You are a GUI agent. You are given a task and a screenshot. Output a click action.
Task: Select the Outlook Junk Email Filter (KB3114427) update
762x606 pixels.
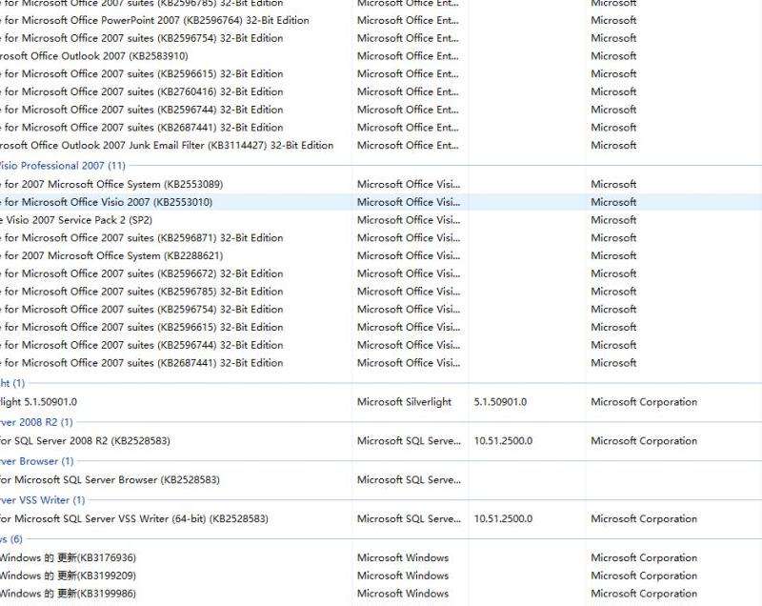167,145
